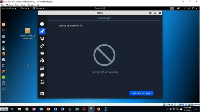Open Windows notification center icon
Image resolution: width=200 pixels, height=112 pixels.
pos(195,109)
